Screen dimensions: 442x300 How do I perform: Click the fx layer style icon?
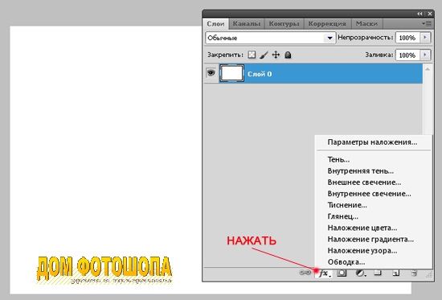coord(324,273)
